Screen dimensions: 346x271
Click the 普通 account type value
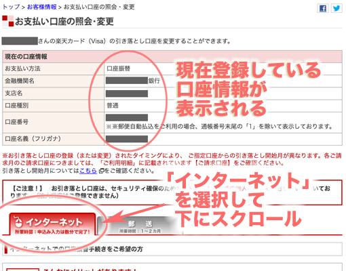pyautogui.click(x=113, y=106)
